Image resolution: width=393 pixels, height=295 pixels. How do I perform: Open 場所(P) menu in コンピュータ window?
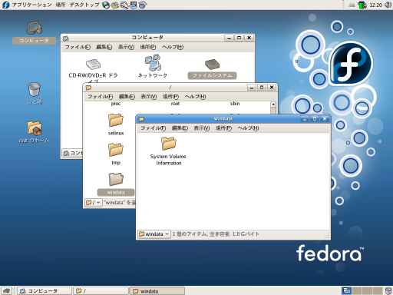[x=148, y=47]
